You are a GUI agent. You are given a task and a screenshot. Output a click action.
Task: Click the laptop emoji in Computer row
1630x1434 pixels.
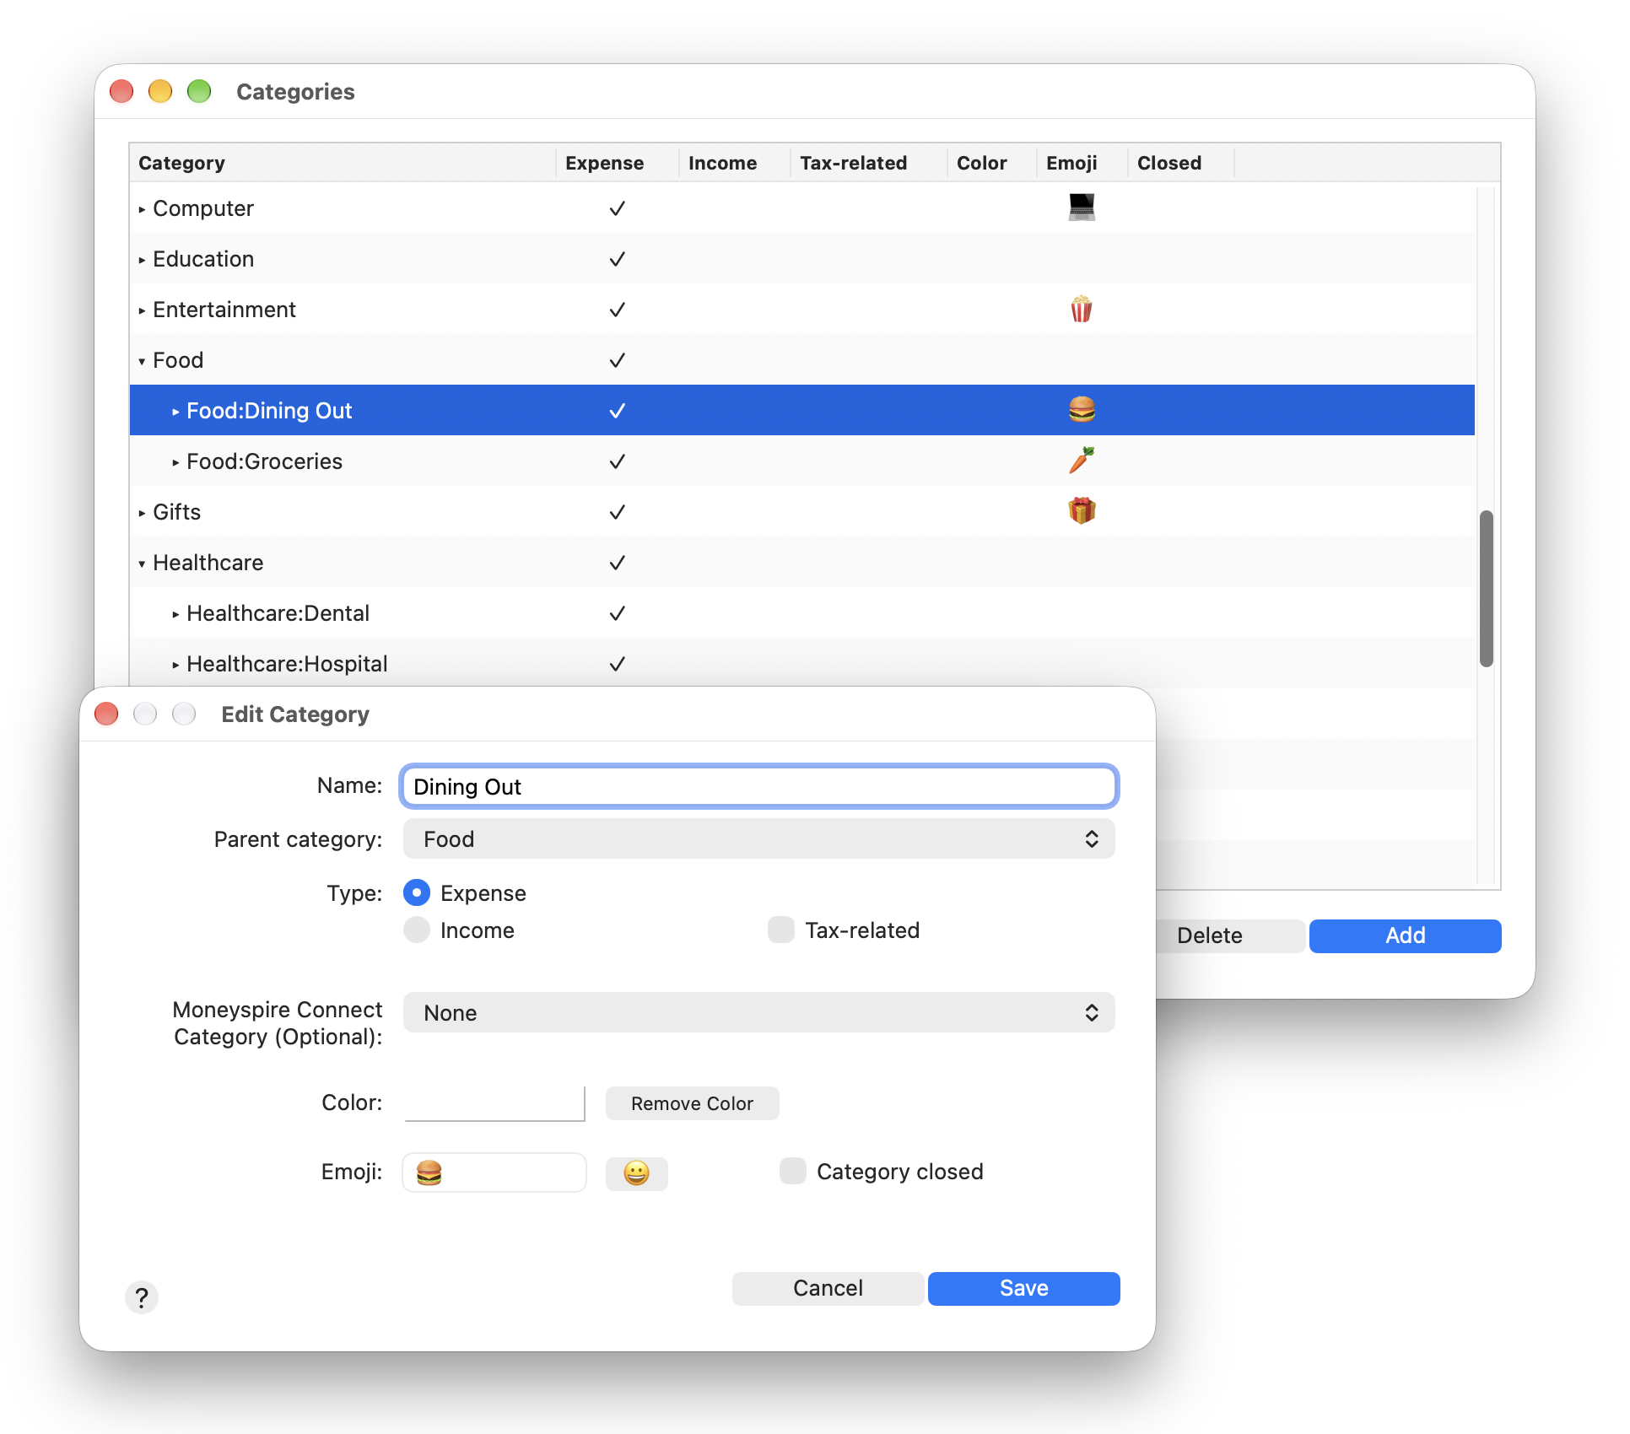[1082, 208]
